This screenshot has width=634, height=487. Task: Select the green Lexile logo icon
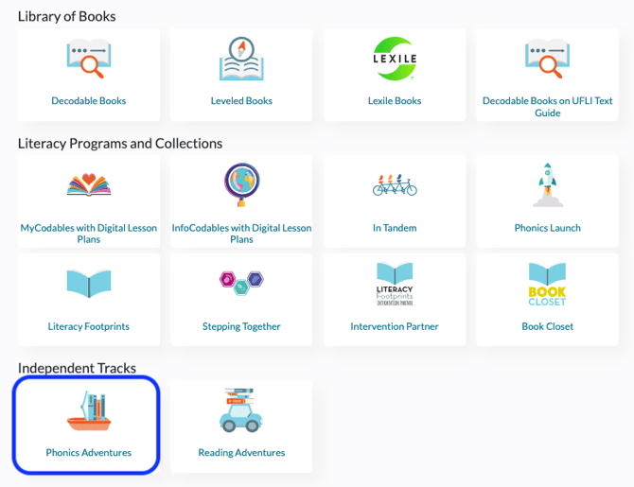(x=394, y=59)
